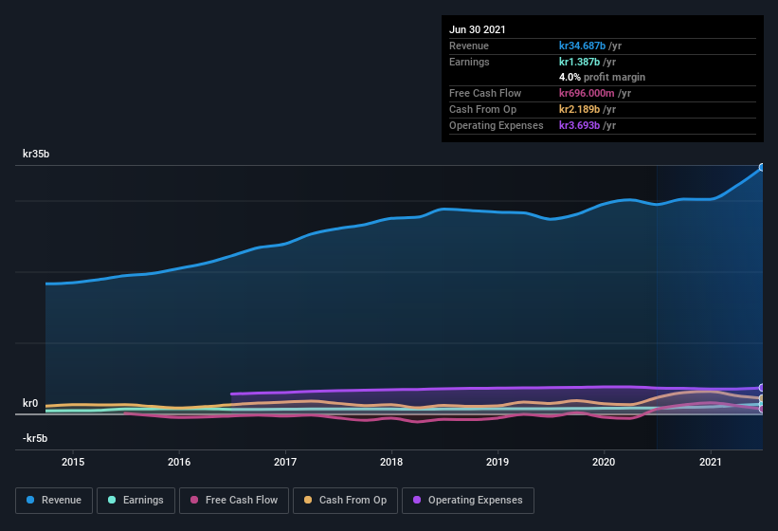This screenshot has height=531, width=778.
Task: Click the kr1.387b earnings value
Action: point(579,62)
